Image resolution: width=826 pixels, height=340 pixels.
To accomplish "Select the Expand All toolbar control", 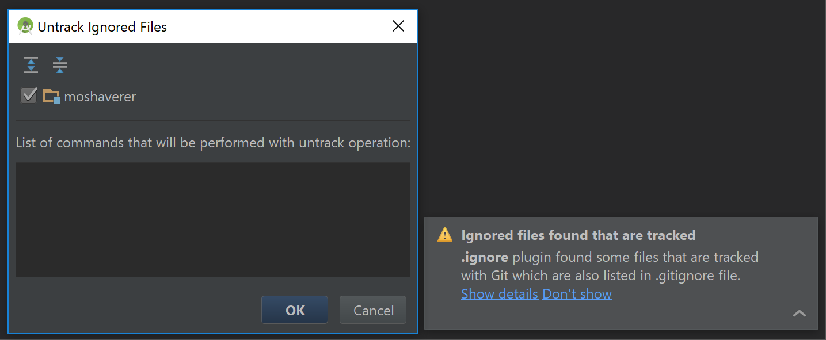I will click(x=31, y=65).
